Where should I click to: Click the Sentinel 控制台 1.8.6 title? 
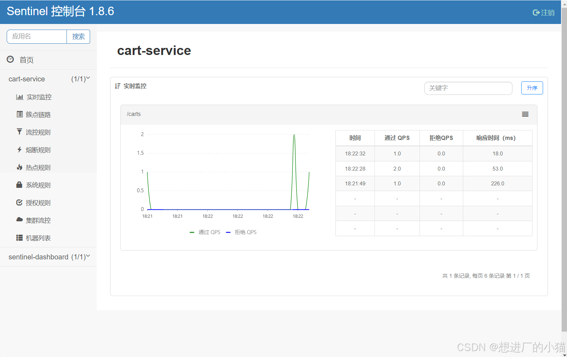tap(61, 11)
